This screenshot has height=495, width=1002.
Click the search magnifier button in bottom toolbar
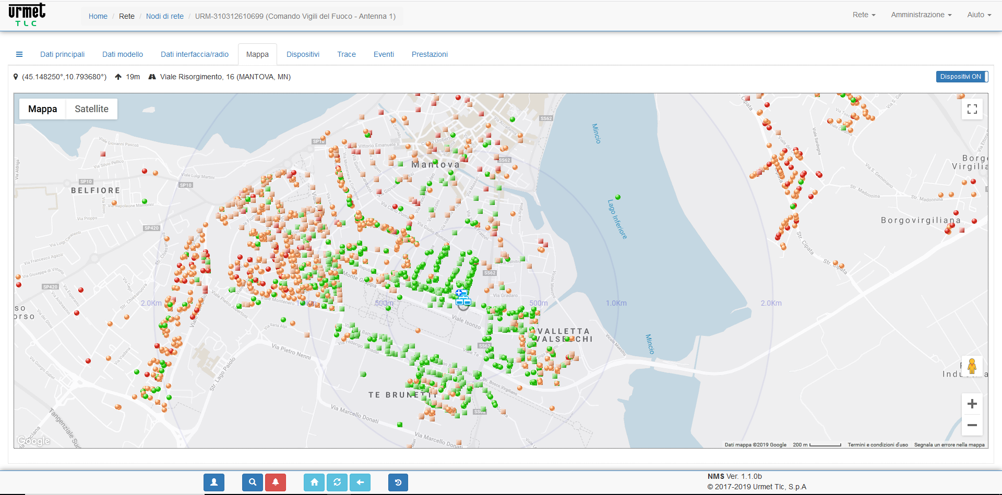click(253, 482)
